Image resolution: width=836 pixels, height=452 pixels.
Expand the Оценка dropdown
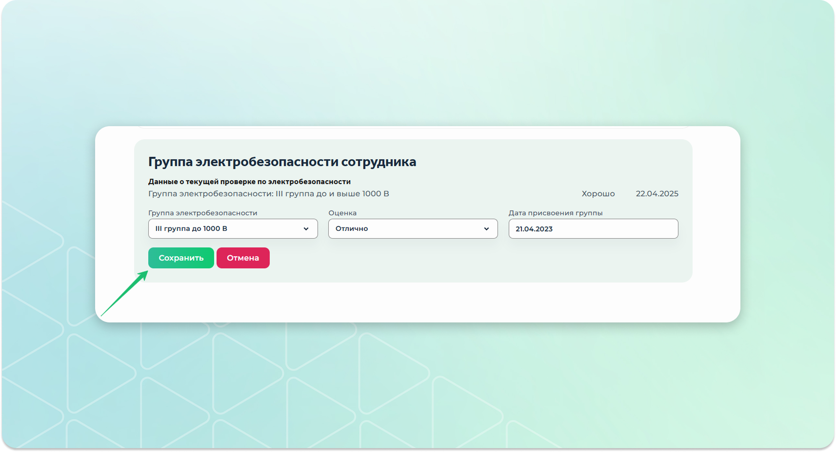[413, 228]
